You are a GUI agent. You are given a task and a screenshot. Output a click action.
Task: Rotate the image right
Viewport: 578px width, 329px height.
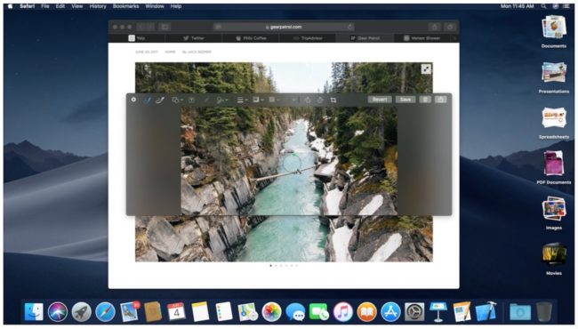click(x=320, y=100)
